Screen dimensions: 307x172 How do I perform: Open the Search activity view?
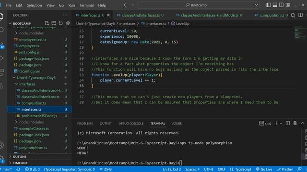pos(2,30)
